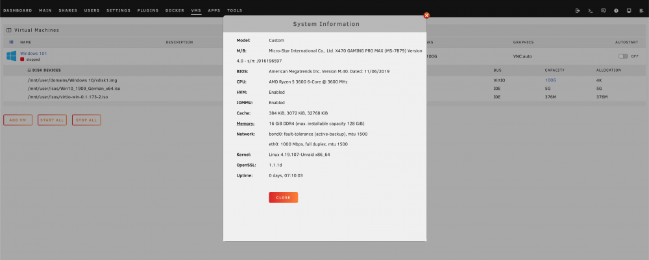Click the VNC:auto graphics value
Screen dimensions: 649x260
click(x=522, y=56)
